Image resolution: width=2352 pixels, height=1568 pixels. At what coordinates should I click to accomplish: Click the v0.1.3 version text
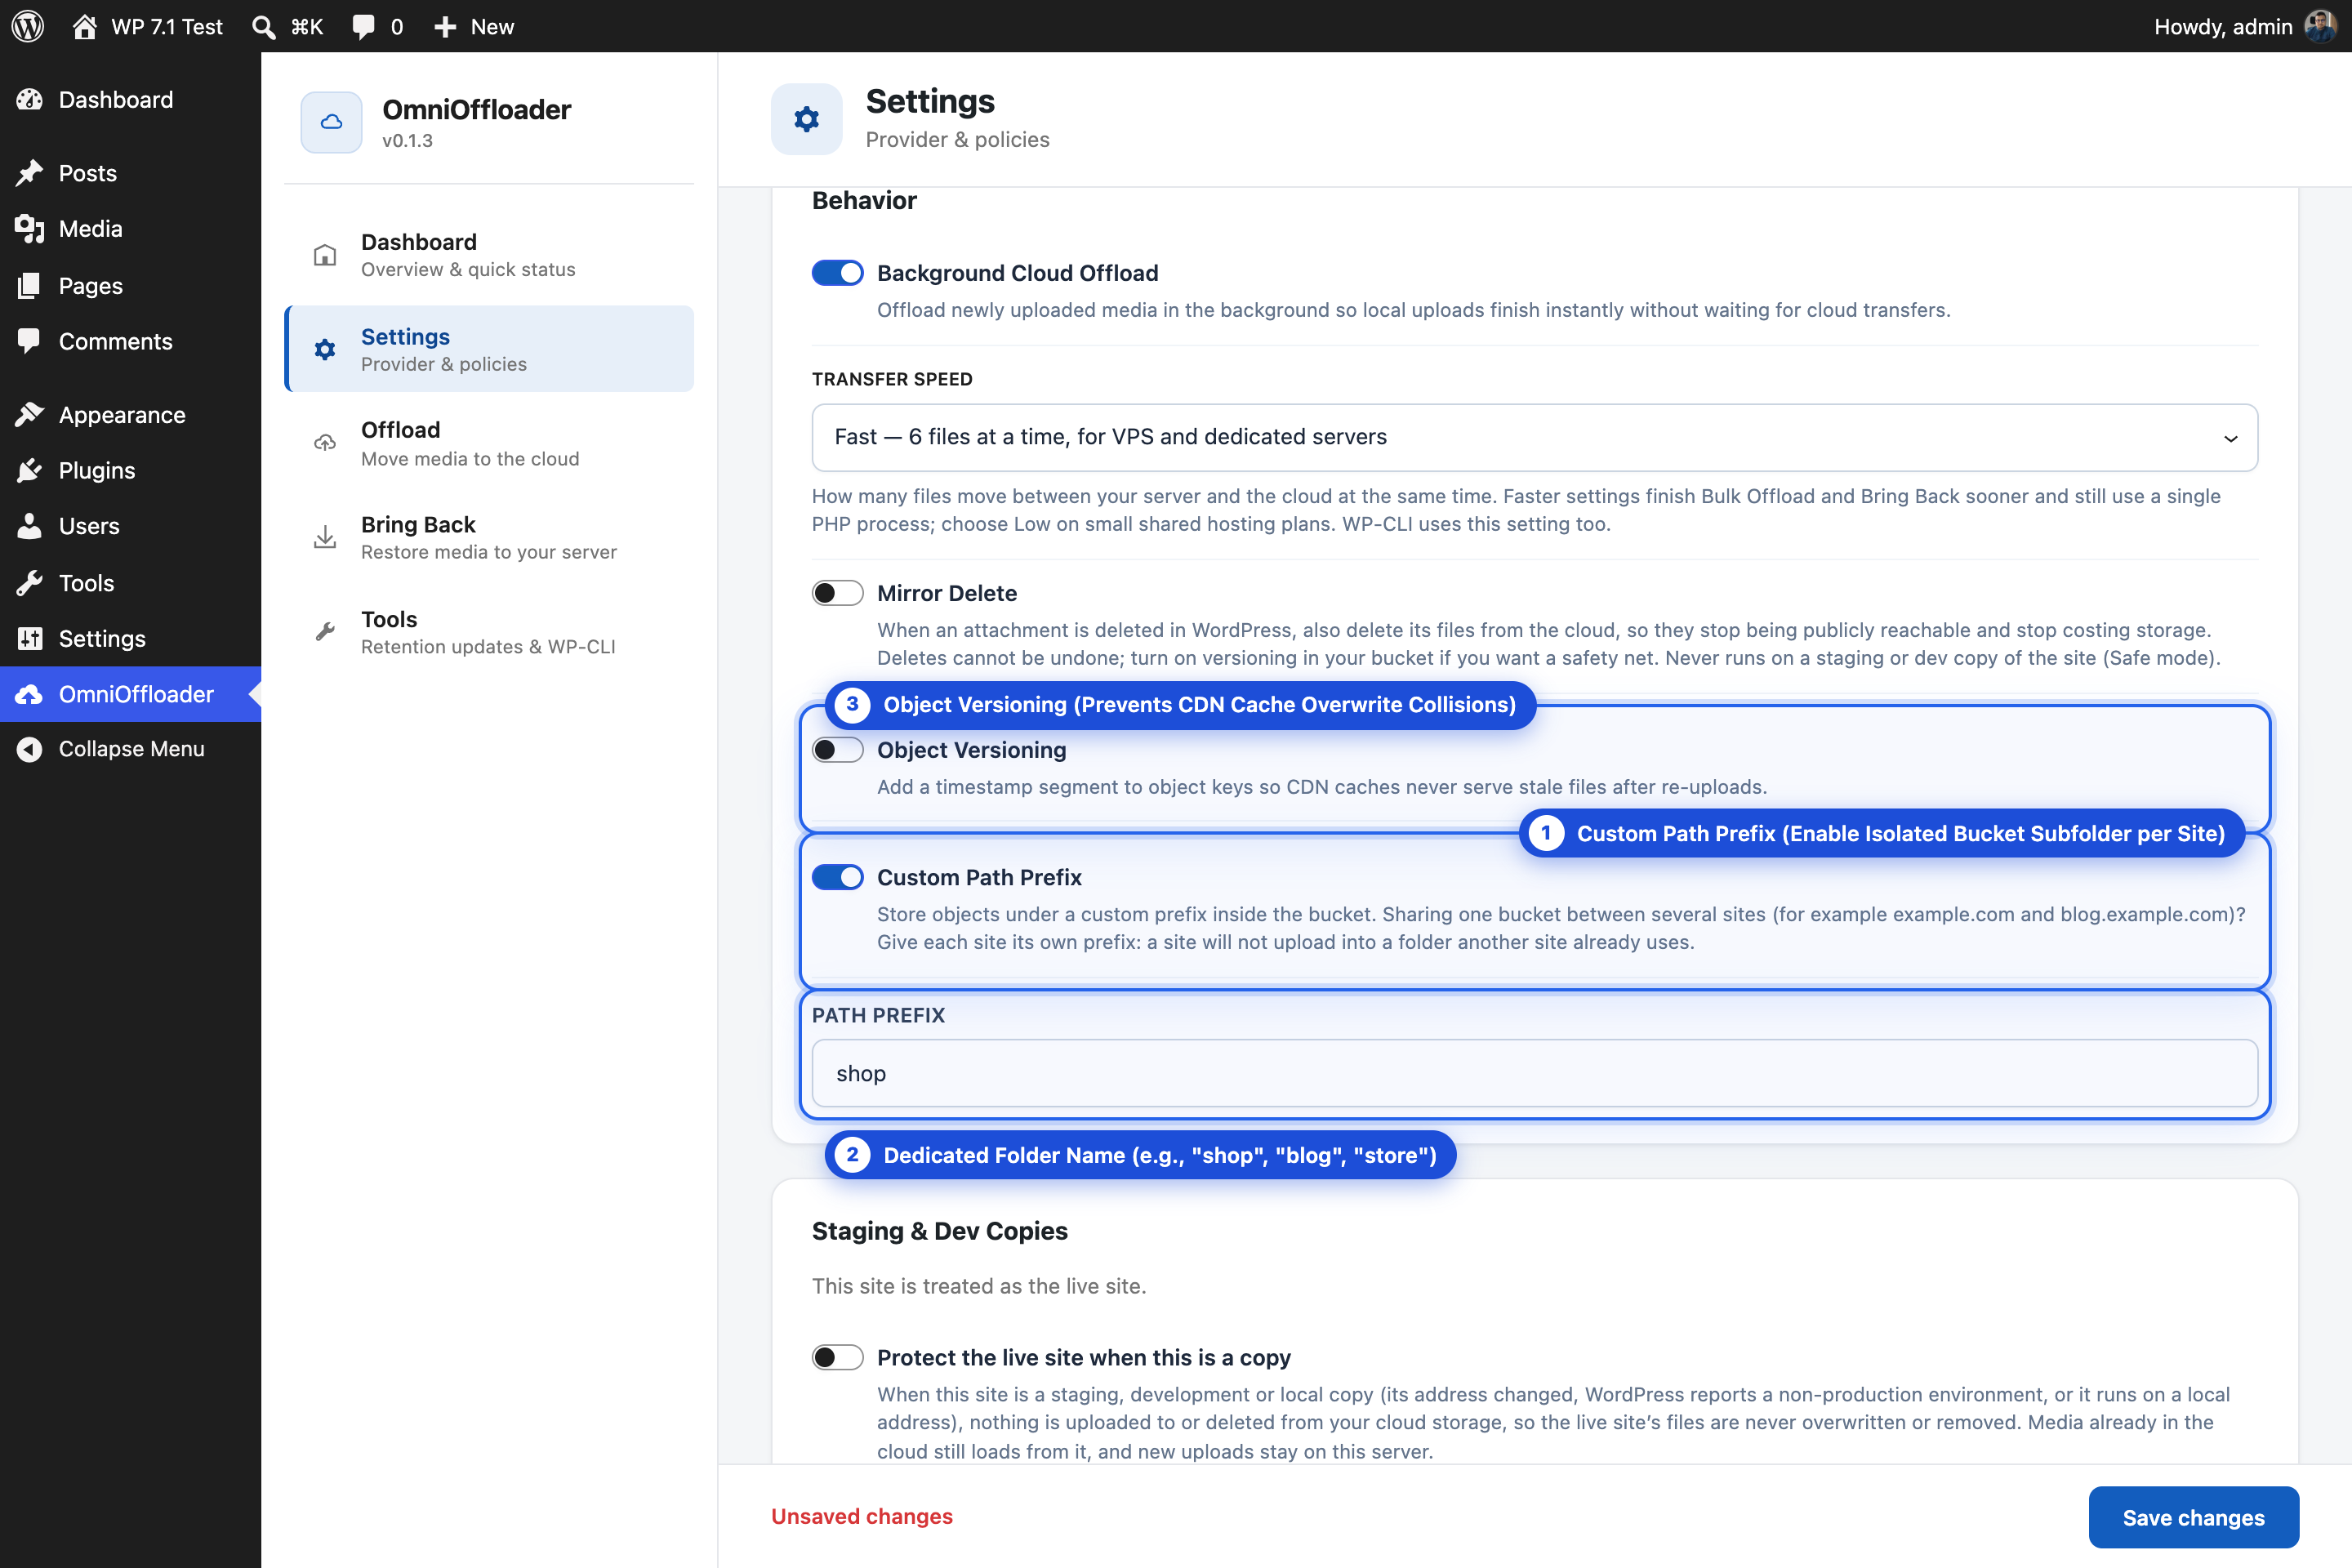[x=407, y=141]
